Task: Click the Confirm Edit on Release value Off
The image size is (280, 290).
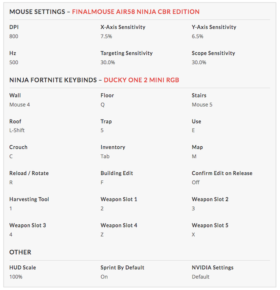Action: coord(196,182)
